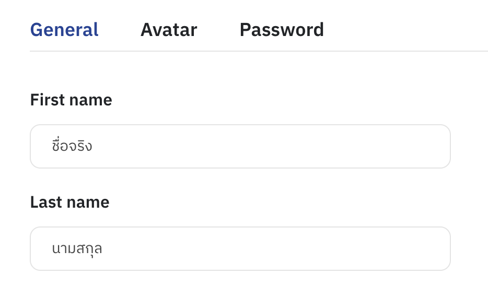Click the Last name input field
Viewport: 488px width, 287px height.
pyautogui.click(x=240, y=249)
